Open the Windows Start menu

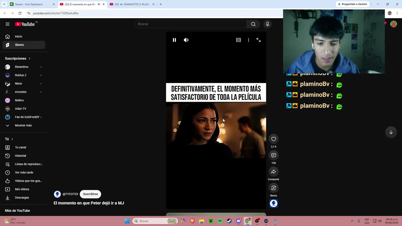127,221
